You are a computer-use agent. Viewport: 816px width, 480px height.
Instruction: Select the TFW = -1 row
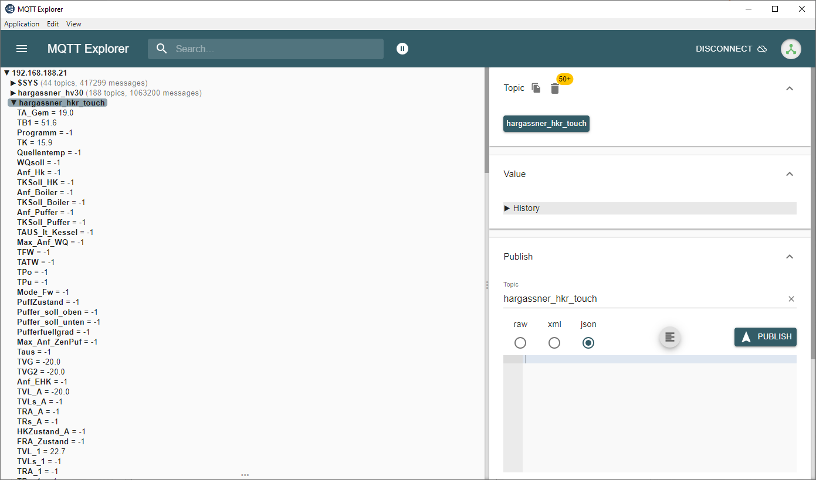[x=33, y=252]
